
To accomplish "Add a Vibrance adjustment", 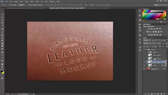I will point(160,29).
